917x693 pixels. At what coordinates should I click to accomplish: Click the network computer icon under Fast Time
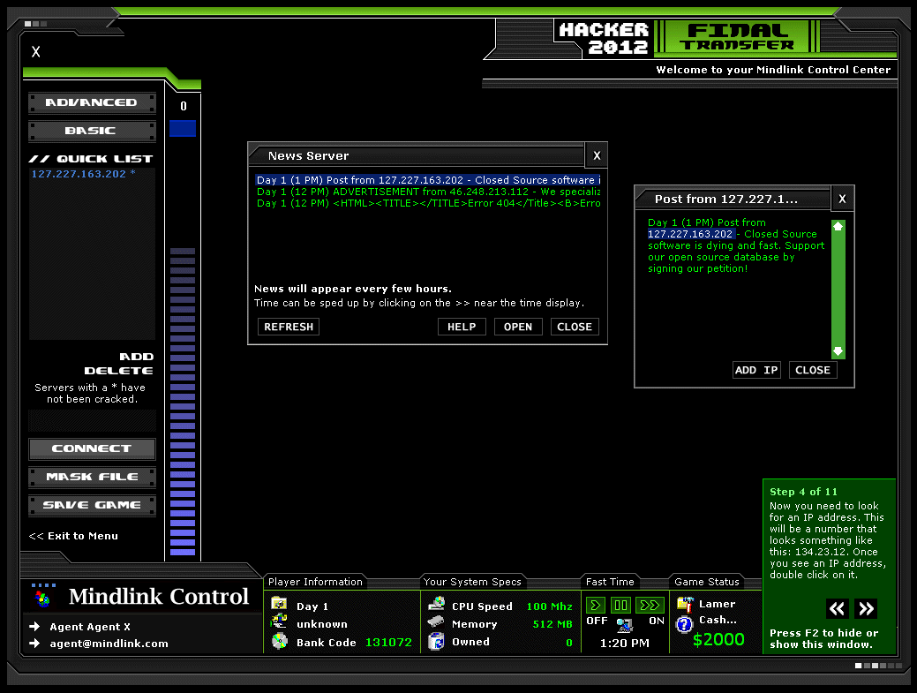(x=625, y=625)
